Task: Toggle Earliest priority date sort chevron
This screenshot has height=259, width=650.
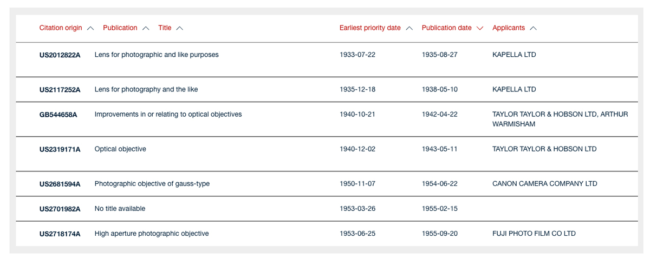Action: [x=409, y=28]
